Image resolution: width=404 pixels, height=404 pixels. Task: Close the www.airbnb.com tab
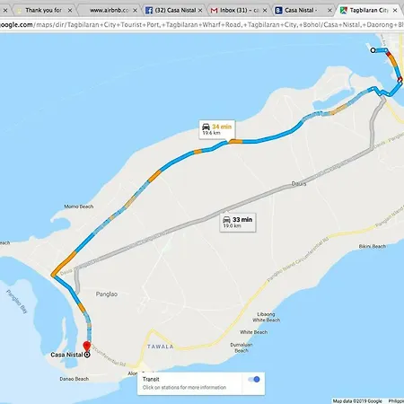[135, 11]
